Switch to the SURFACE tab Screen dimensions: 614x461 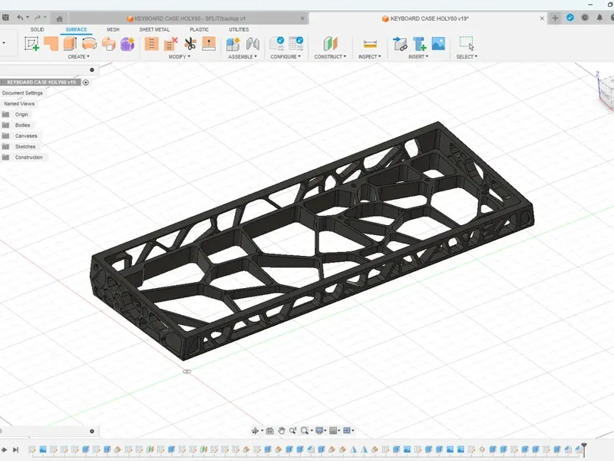(x=76, y=30)
